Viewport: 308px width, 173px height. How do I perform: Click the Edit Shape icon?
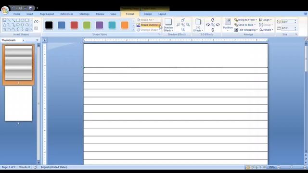click(x=36, y=22)
